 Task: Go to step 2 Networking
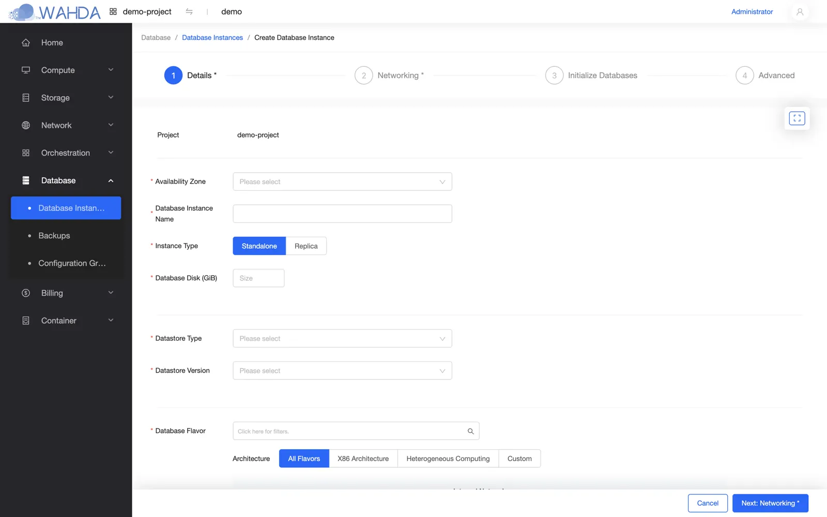click(x=389, y=75)
